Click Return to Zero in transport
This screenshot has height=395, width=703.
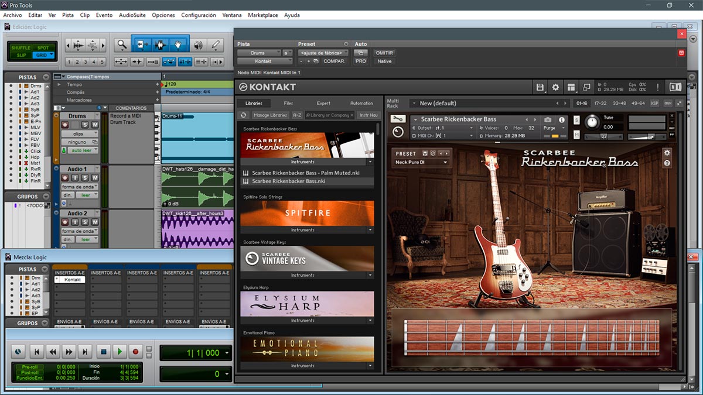tap(36, 352)
